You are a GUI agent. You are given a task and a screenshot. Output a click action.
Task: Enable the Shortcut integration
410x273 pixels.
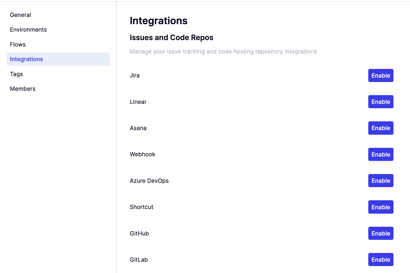click(x=381, y=207)
